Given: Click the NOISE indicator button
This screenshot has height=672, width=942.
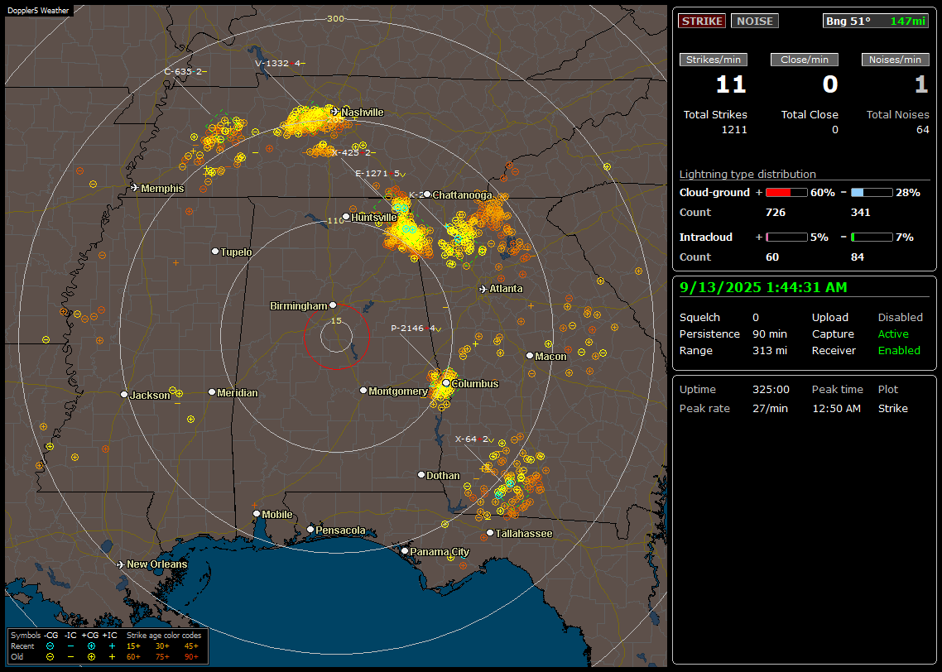Looking at the screenshot, I should 755,21.
